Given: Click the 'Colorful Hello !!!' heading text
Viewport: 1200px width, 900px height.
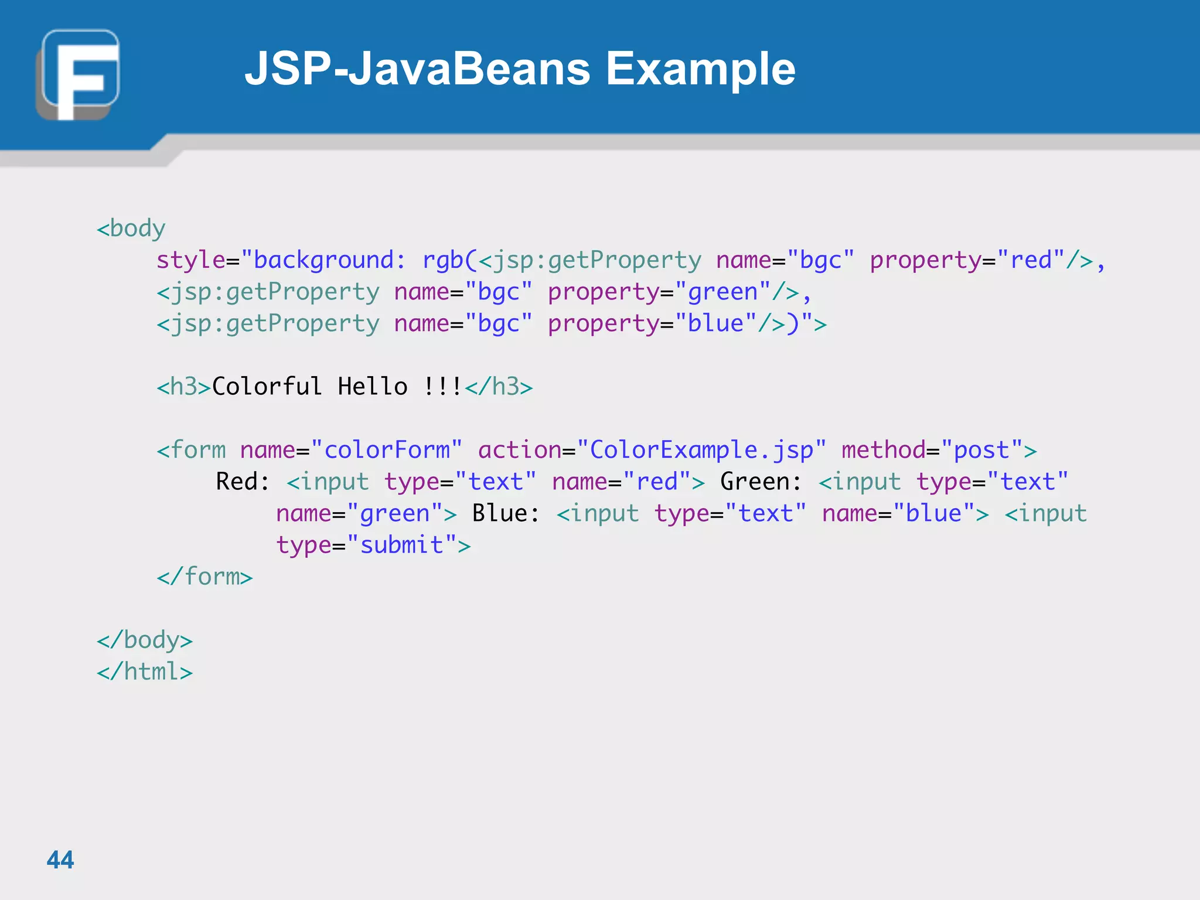Looking at the screenshot, I should pos(337,386).
